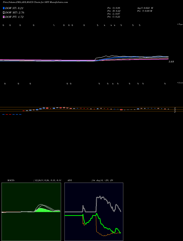
Task: Click the blue DOW ST legend swatch
Action: (4, 8)
